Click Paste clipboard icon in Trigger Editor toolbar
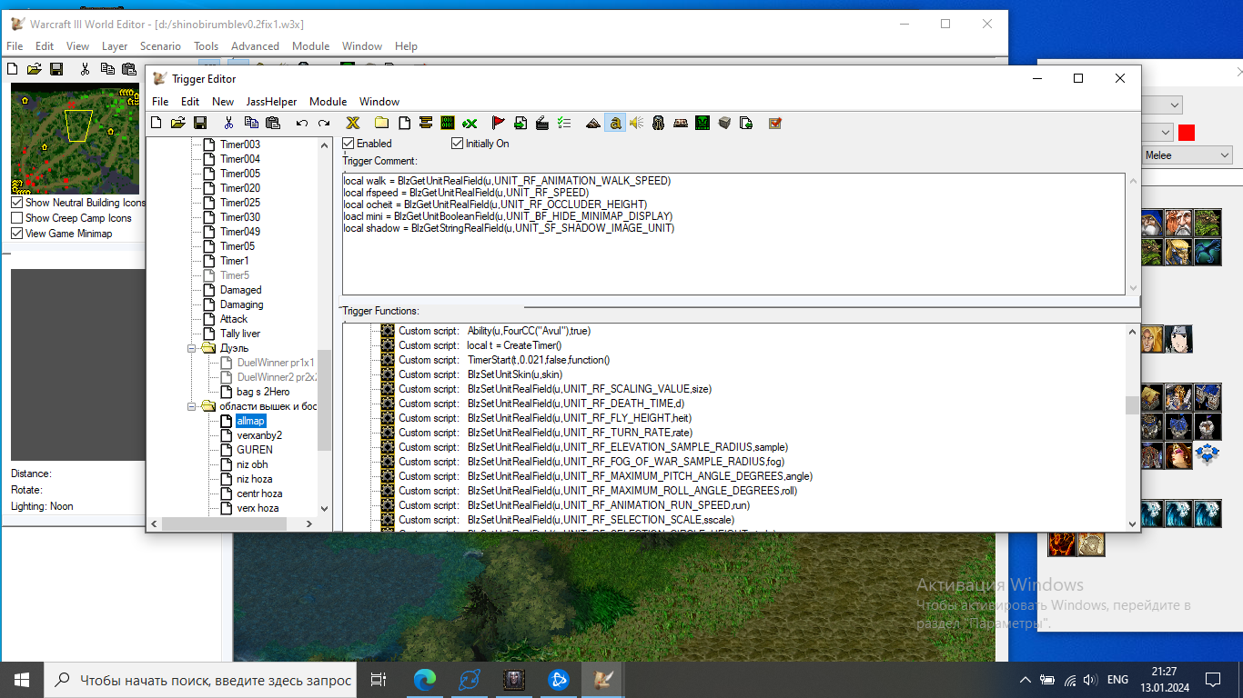 point(272,123)
